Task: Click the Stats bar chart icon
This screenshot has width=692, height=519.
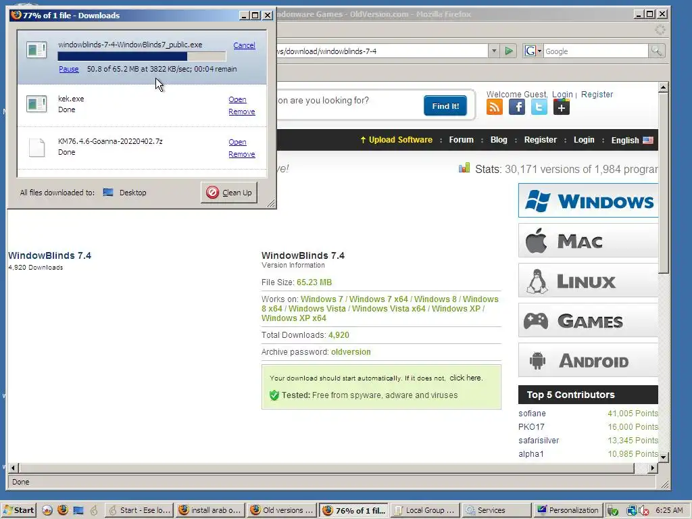Action: [x=464, y=168]
